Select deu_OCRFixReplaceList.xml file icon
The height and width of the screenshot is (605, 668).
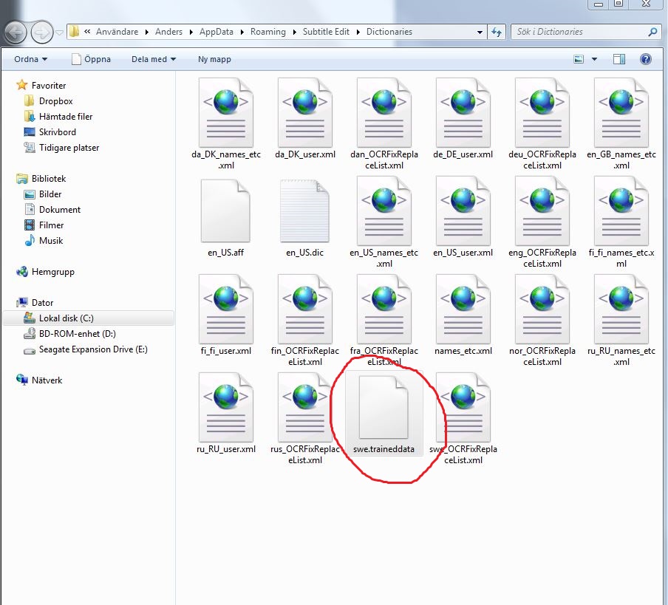coord(542,112)
